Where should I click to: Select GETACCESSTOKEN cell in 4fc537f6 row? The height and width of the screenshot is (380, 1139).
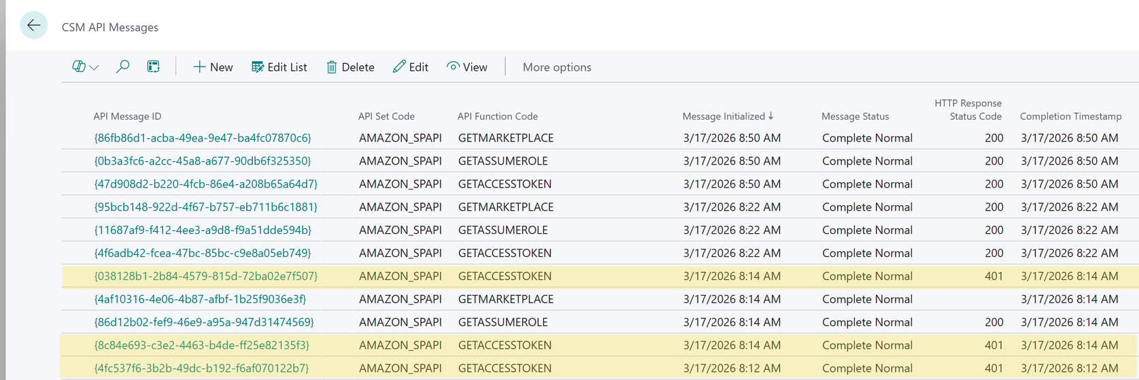(x=505, y=368)
